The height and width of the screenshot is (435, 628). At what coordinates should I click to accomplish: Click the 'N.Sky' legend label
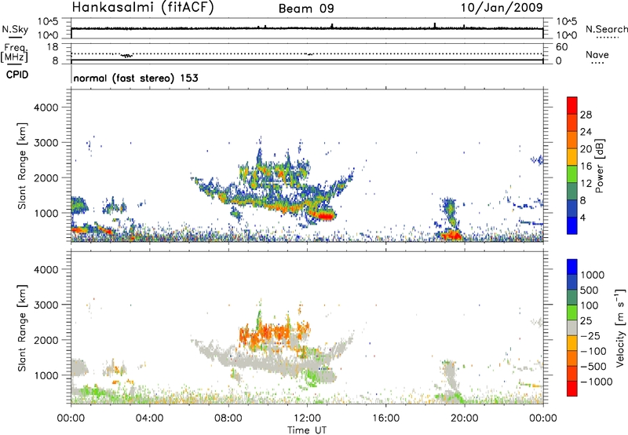pos(15,29)
